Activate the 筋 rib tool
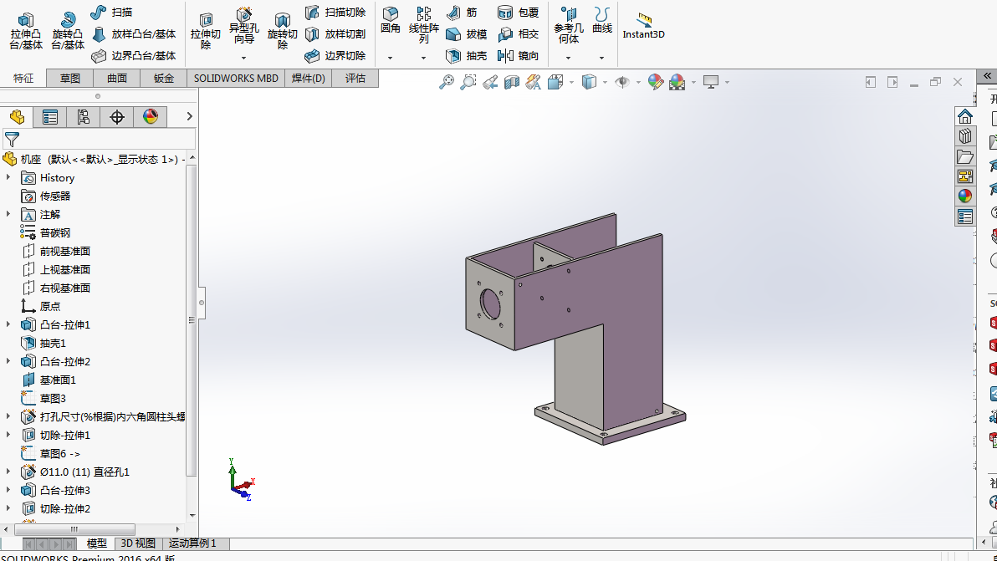 point(463,13)
